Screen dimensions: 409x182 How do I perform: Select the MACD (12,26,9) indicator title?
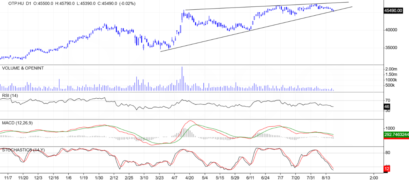(x=17, y=123)
